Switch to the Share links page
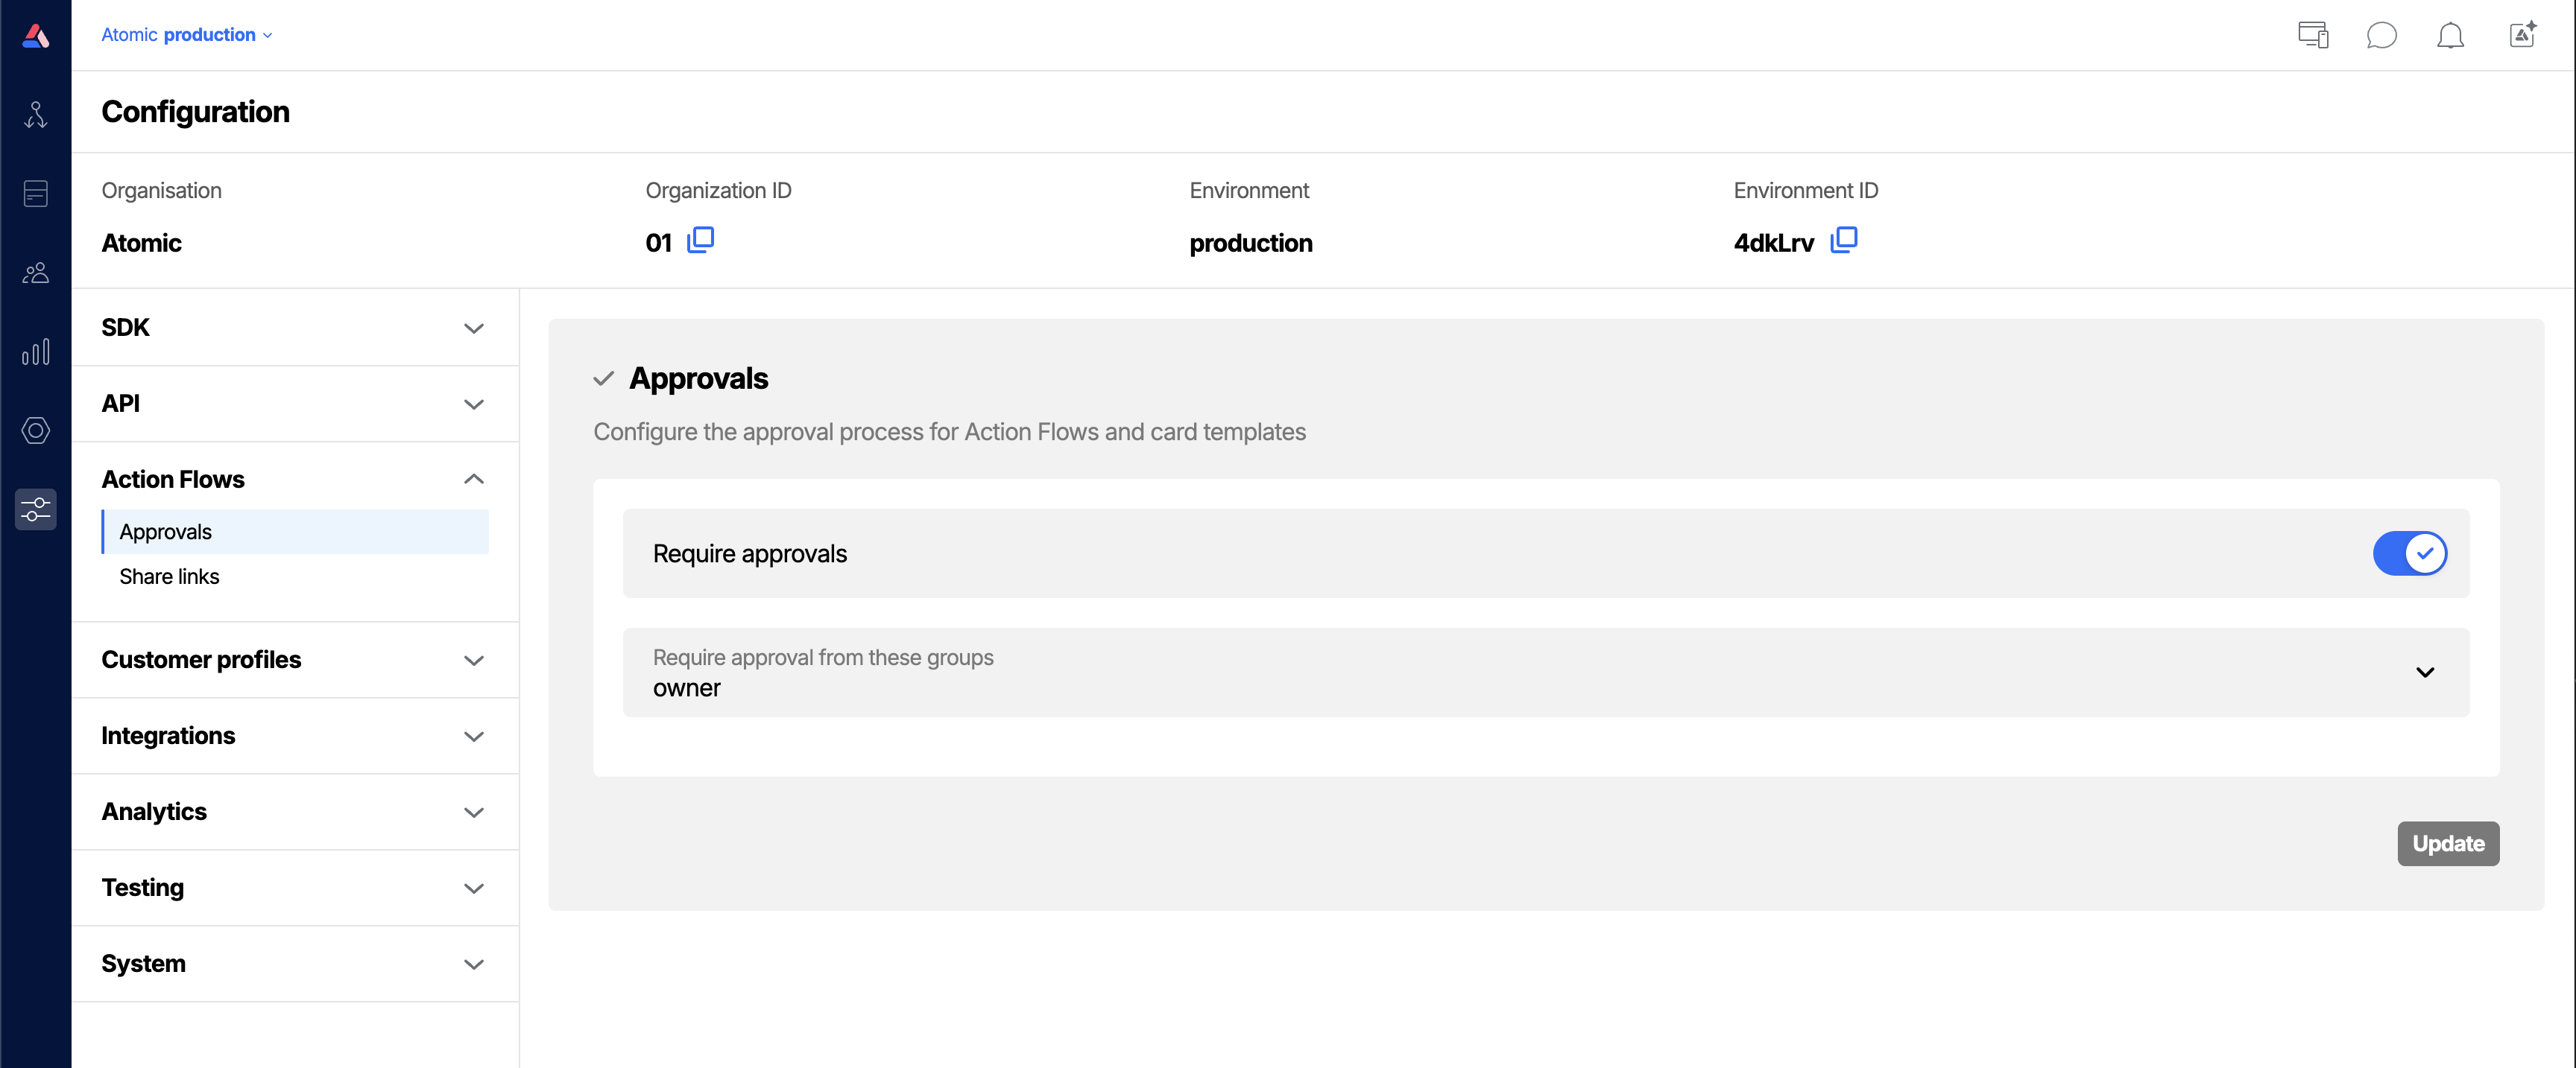Image resolution: width=2576 pixels, height=1068 pixels. pyautogui.click(x=169, y=576)
